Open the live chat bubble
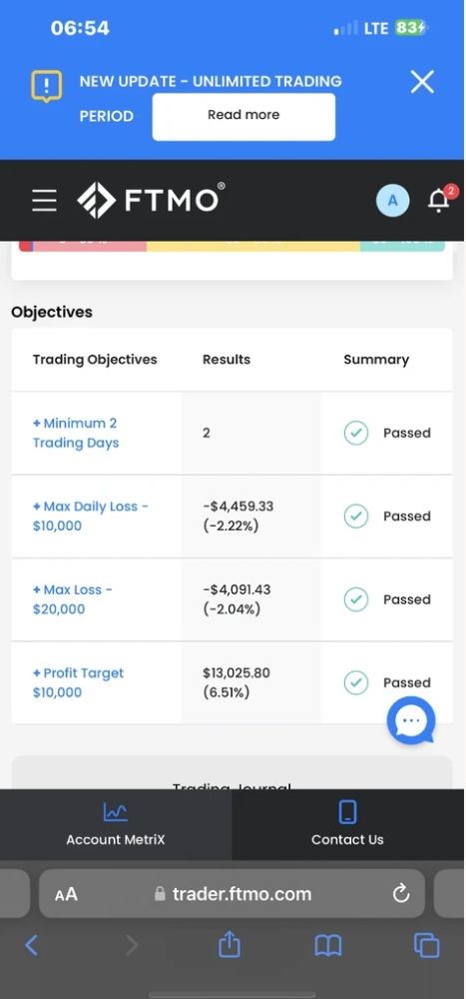Screen dimensions: 466x999 tap(411, 720)
